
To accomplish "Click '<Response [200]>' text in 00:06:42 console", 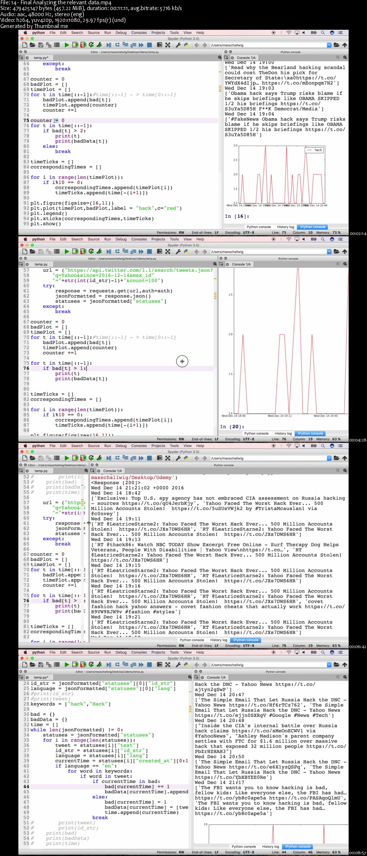I will point(116,483).
